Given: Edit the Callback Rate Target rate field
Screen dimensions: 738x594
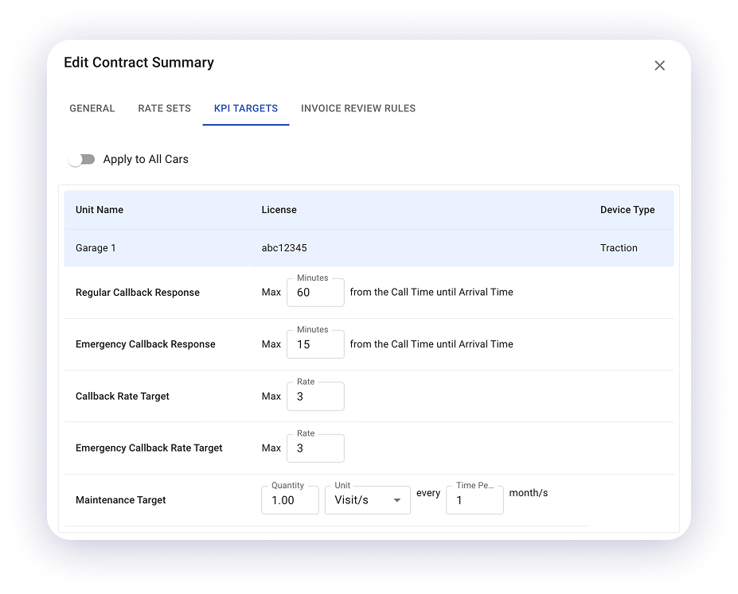Looking at the screenshot, I should point(315,396).
